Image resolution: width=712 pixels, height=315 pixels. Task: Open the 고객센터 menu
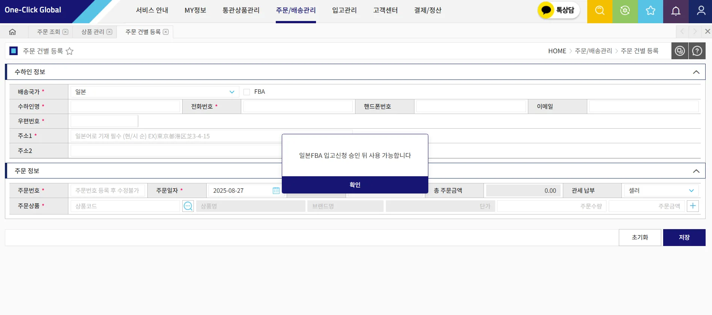[x=385, y=10]
